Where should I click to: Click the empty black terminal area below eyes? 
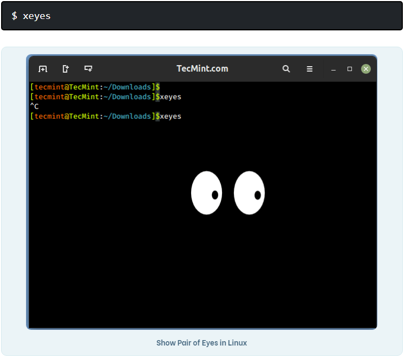pos(202,271)
